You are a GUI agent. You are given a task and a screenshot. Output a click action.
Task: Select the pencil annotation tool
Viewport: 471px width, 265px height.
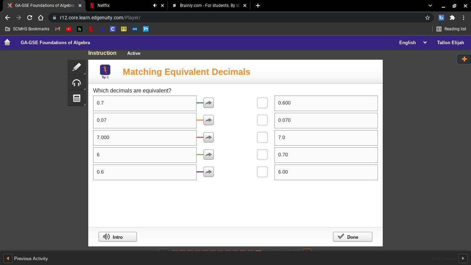[77, 67]
